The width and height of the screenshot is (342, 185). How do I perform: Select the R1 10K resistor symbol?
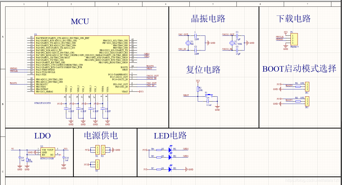point(298,87)
